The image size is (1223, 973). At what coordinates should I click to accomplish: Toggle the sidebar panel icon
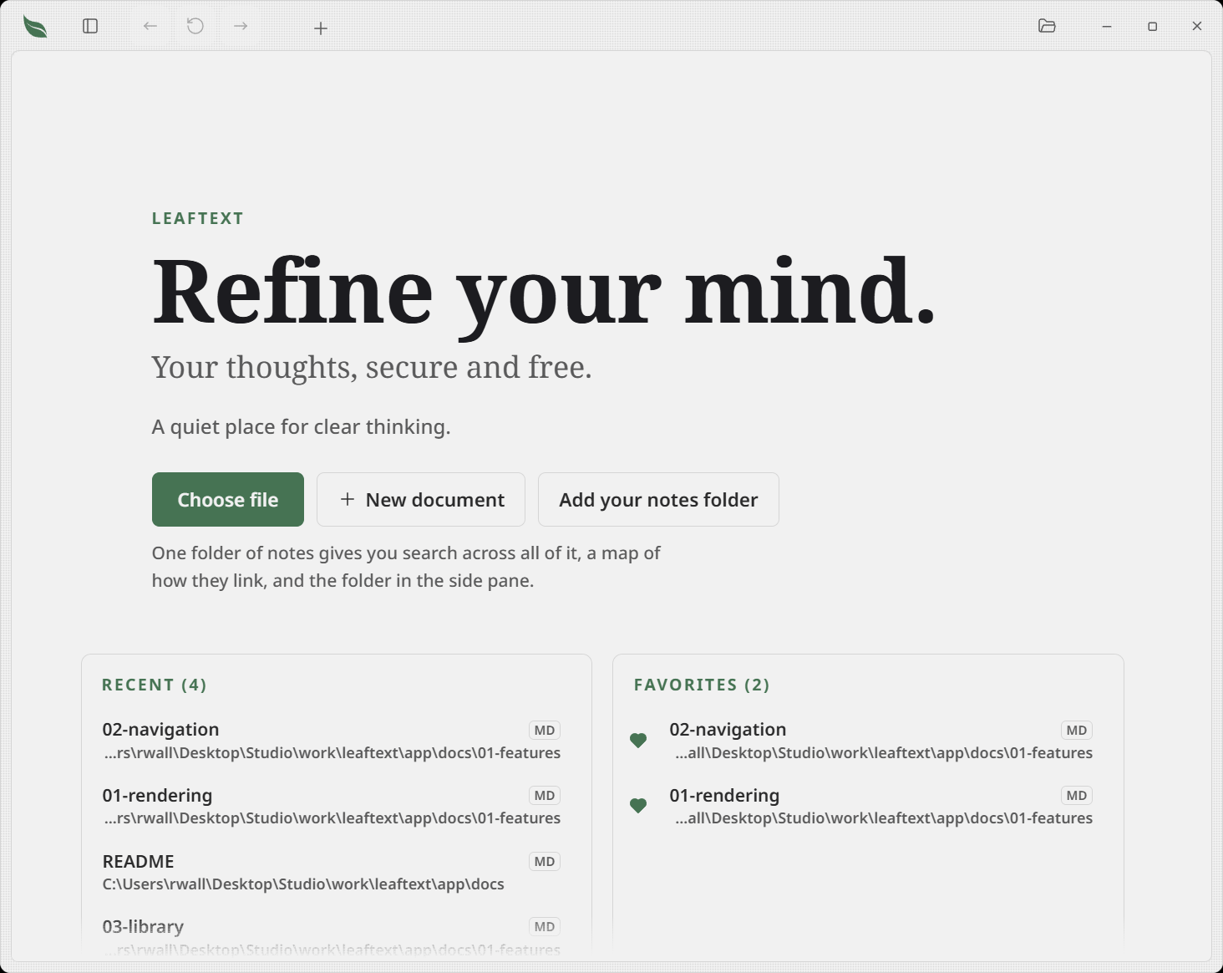point(90,27)
